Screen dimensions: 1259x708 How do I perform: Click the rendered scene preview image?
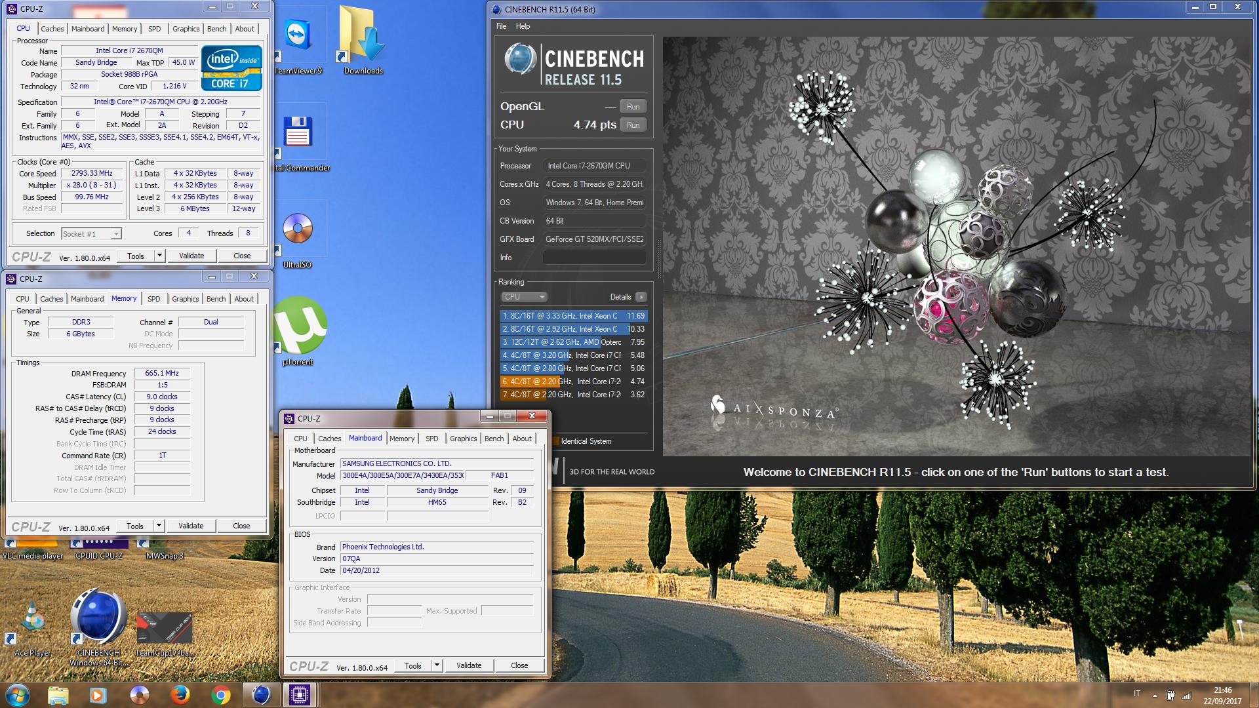click(x=957, y=246)
